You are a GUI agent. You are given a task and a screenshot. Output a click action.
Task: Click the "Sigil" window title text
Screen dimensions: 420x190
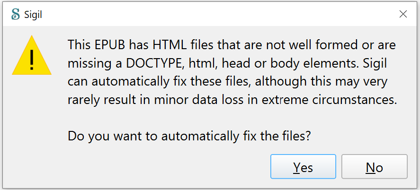point(34,15)
